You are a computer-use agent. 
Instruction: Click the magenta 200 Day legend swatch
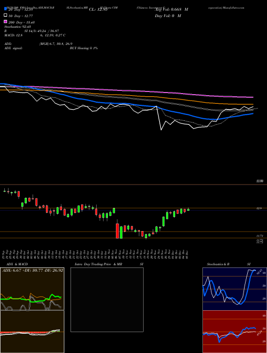pos(5,21)
